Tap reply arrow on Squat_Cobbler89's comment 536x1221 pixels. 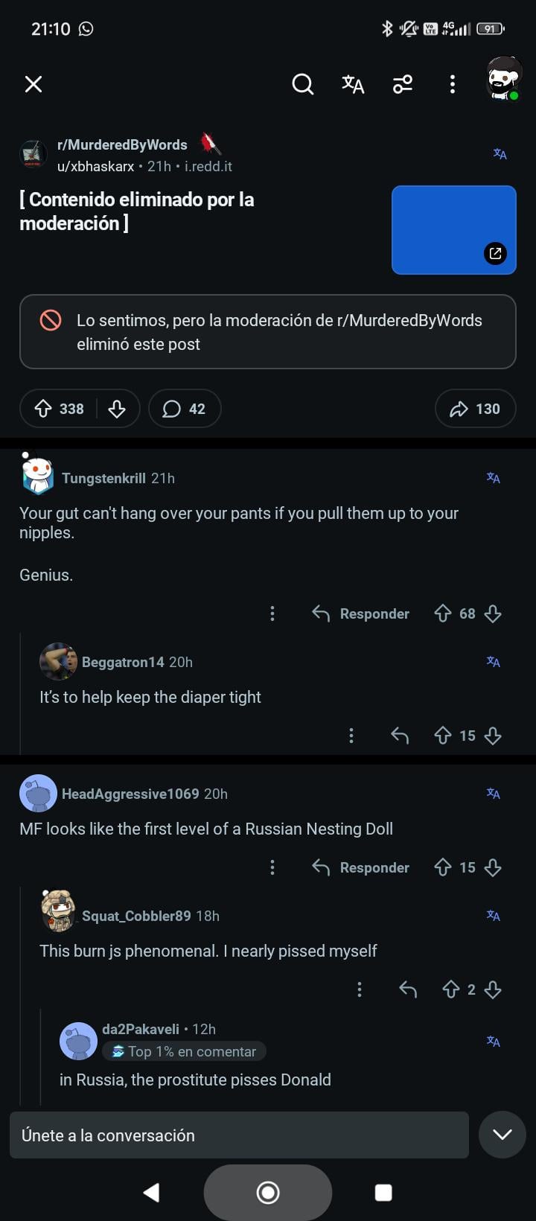pyautogui.click(x=408, y=989)
